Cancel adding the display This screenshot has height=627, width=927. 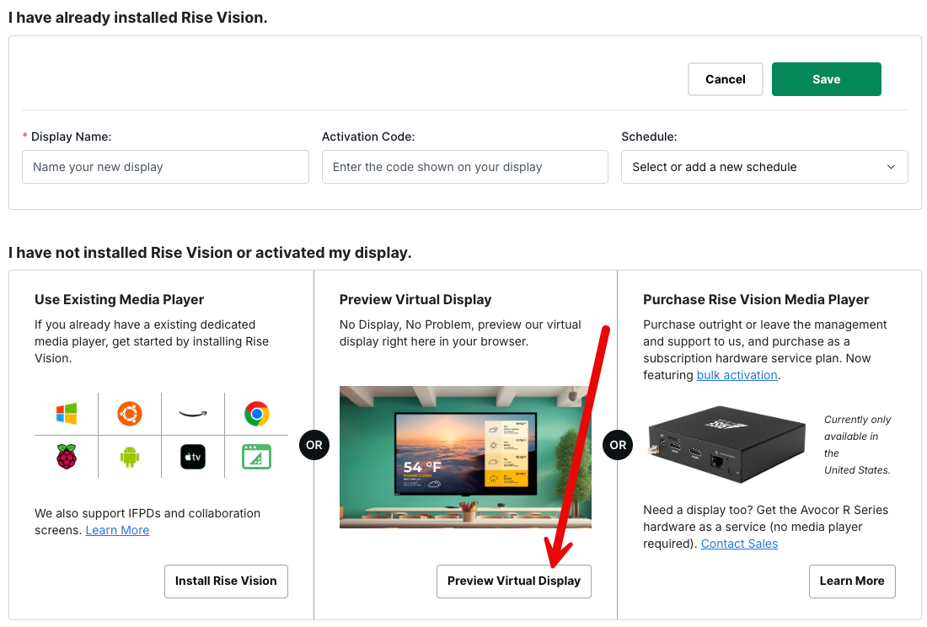[726, 79]
